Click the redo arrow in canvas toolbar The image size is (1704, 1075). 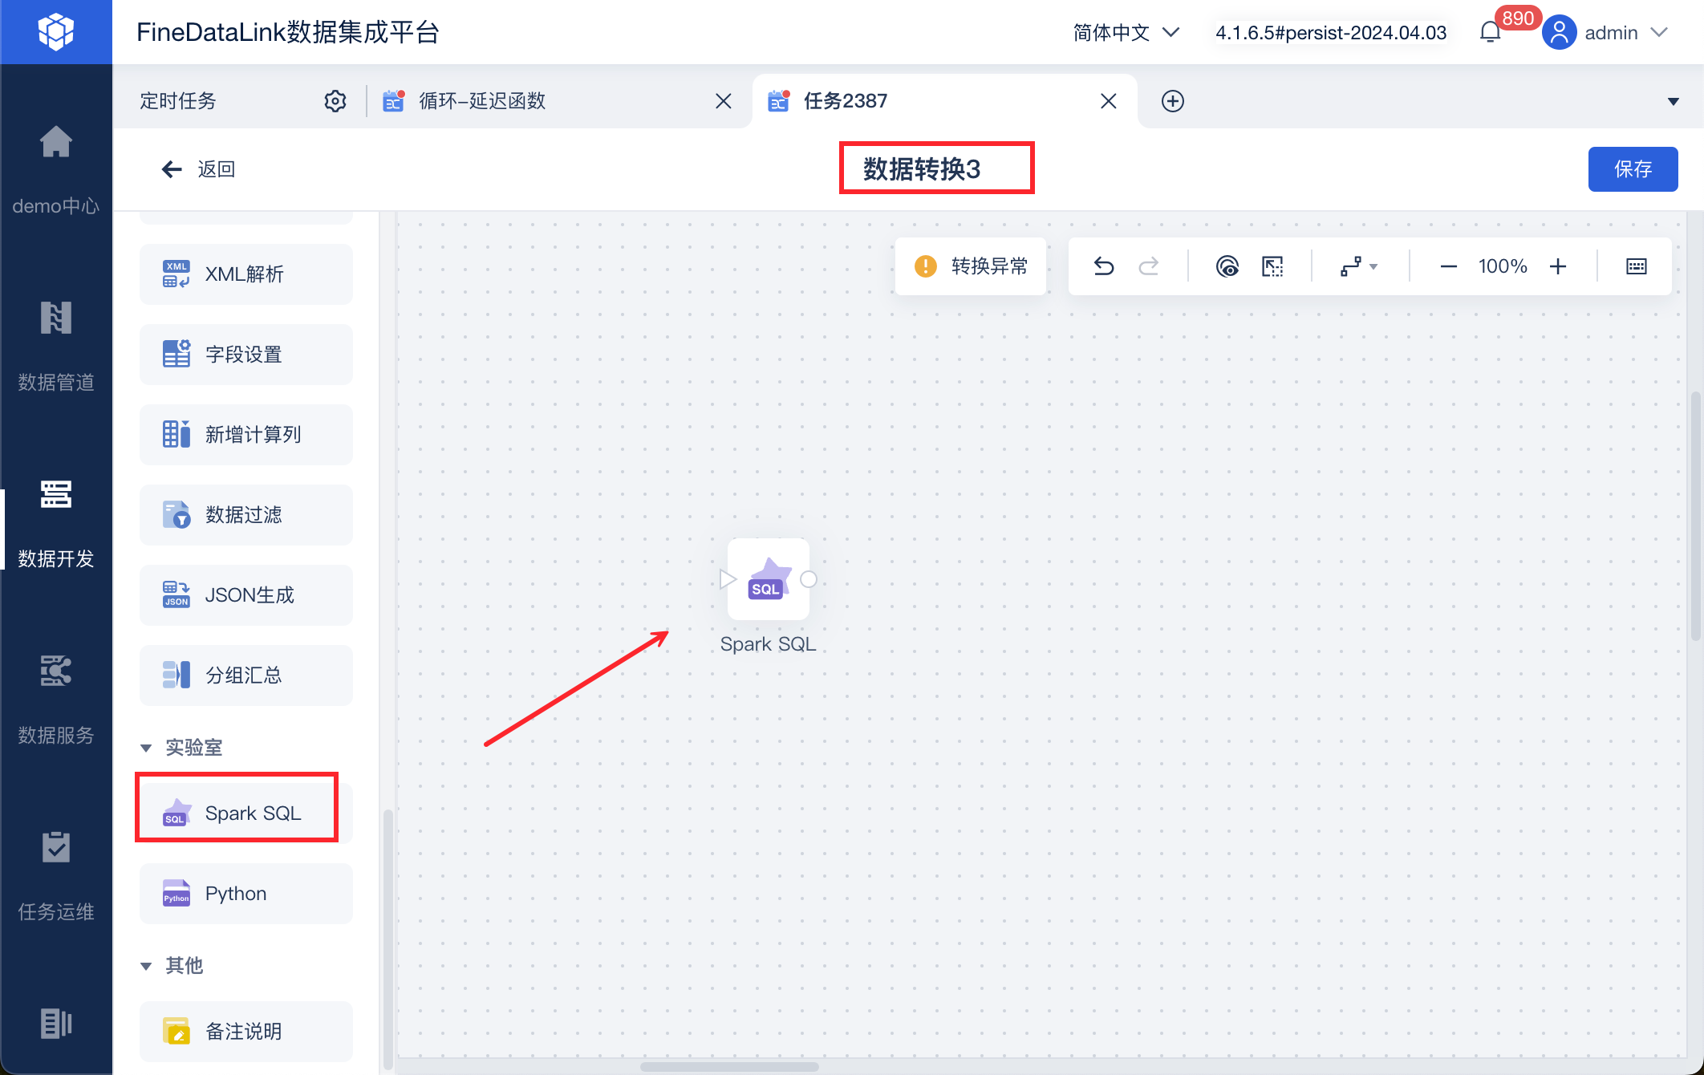1149,266
